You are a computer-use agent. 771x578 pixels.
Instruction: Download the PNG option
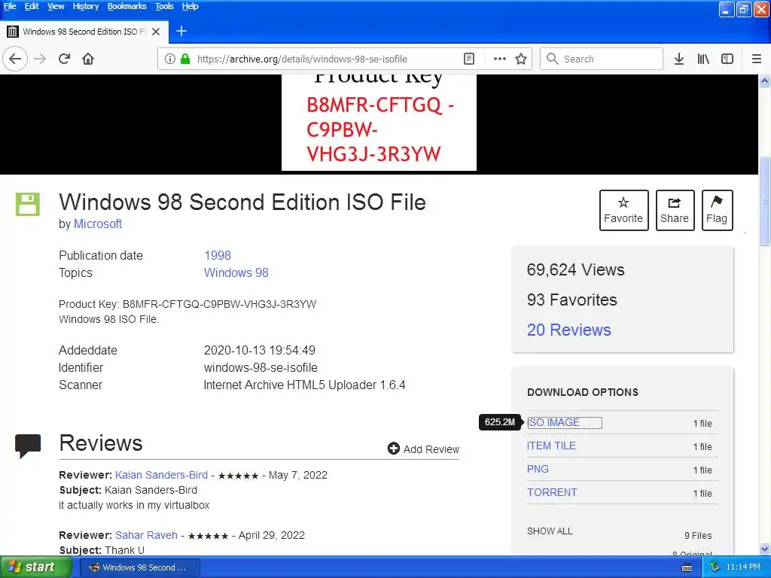point(538,469)
